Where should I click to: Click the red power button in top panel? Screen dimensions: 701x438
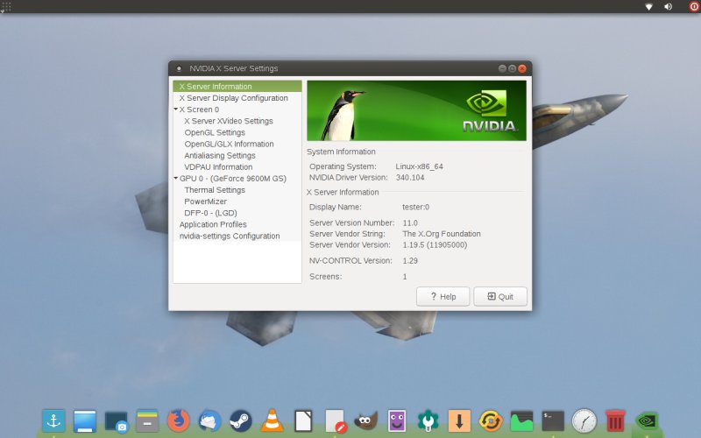point(694,6)
